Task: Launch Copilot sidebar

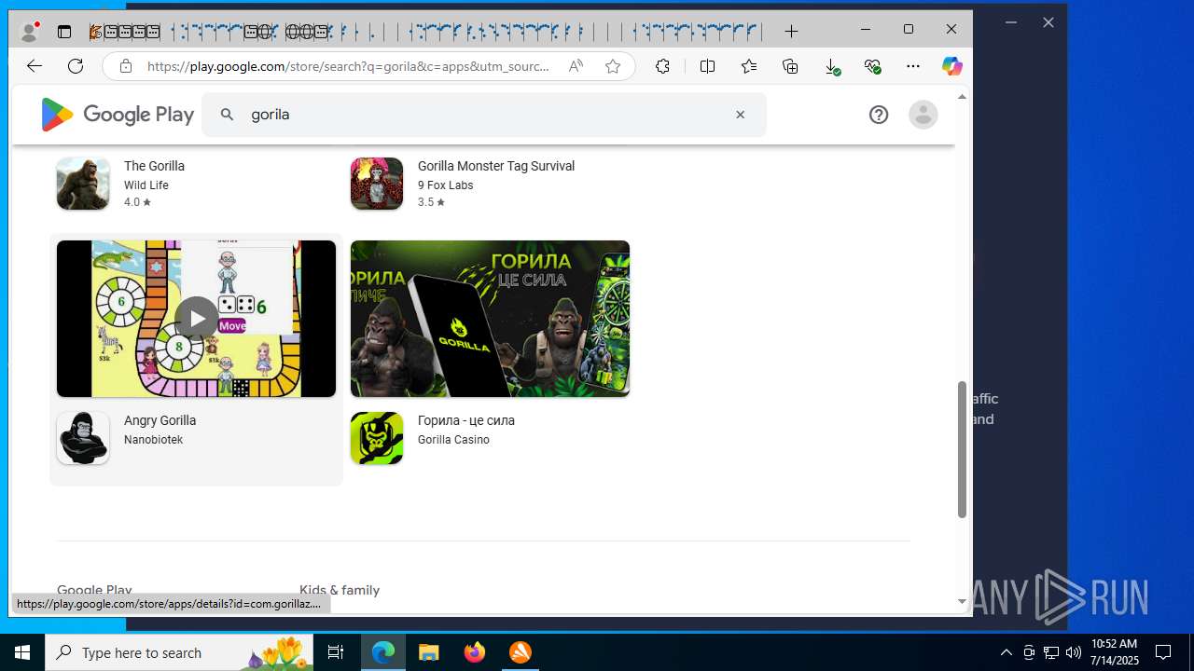Action: 951,66
